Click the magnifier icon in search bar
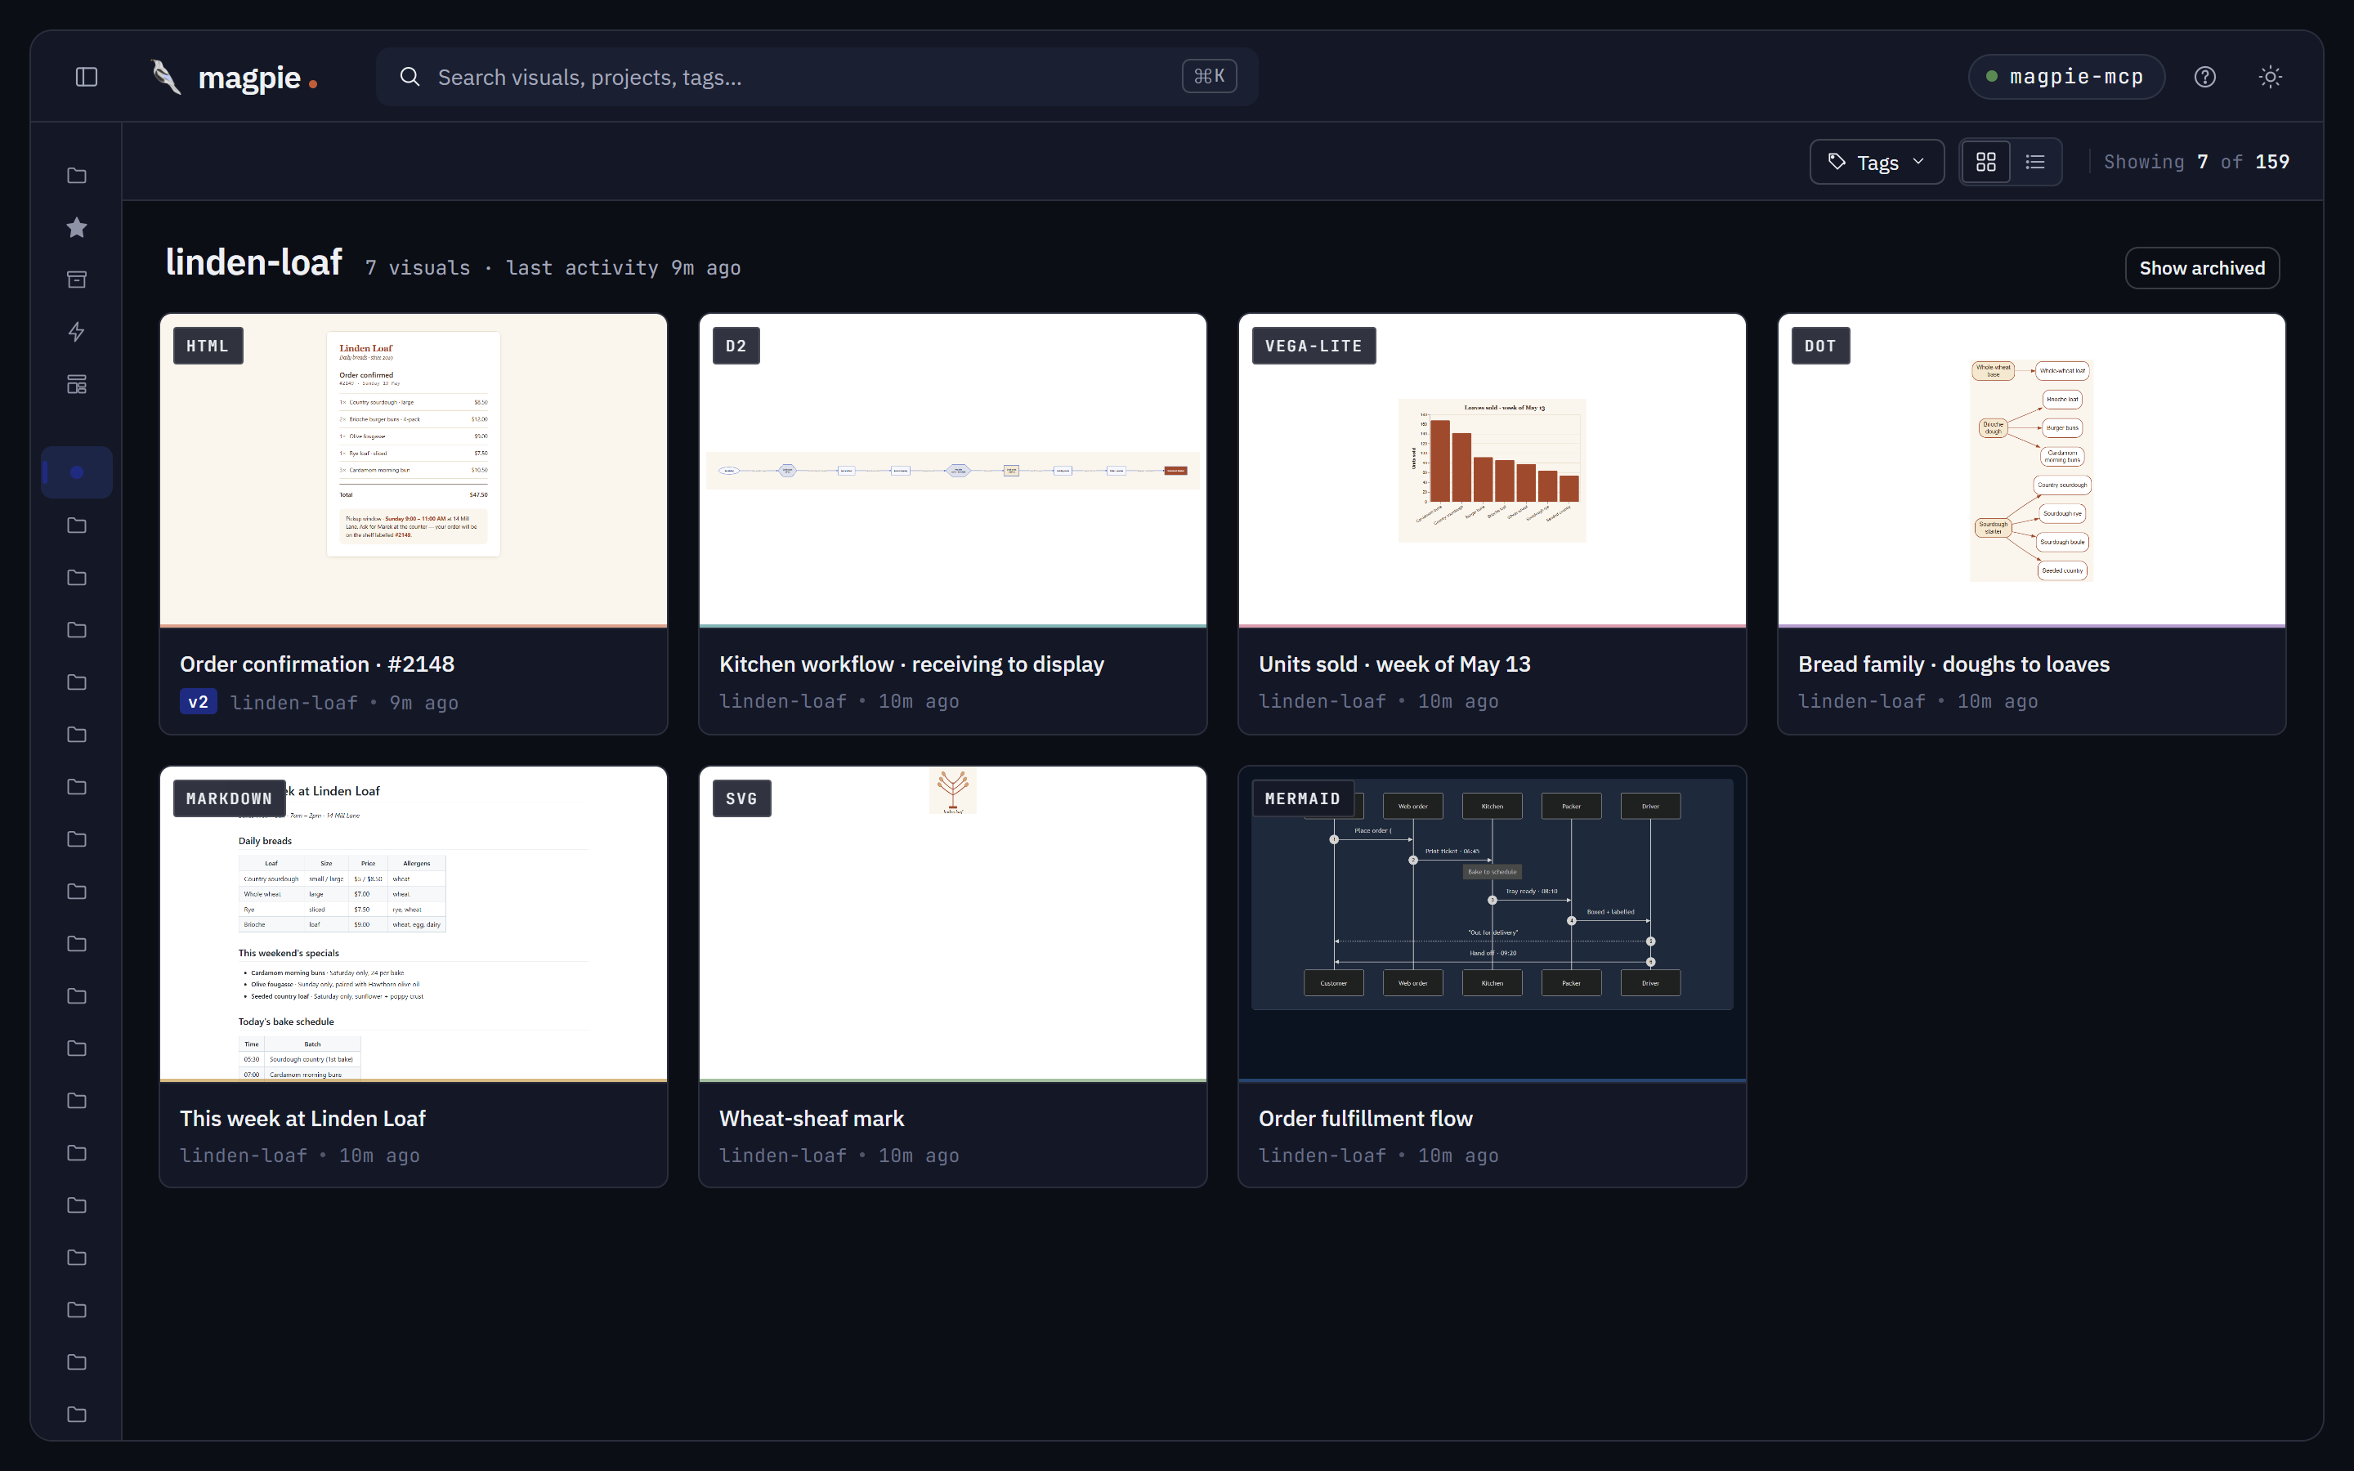The image size is (2354, 1471). [409, 77]
